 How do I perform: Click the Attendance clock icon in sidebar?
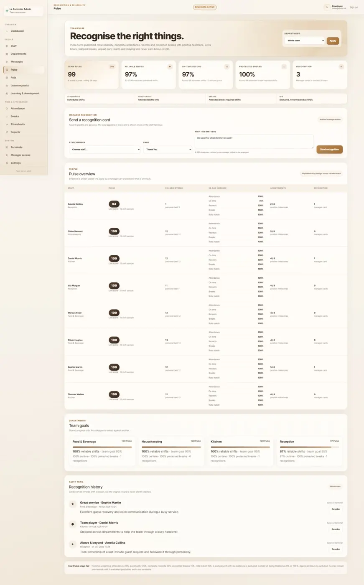(x=7, y=109)
